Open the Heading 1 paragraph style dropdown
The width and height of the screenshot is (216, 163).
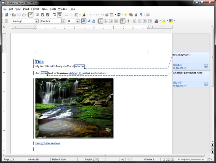pos(36,21)
